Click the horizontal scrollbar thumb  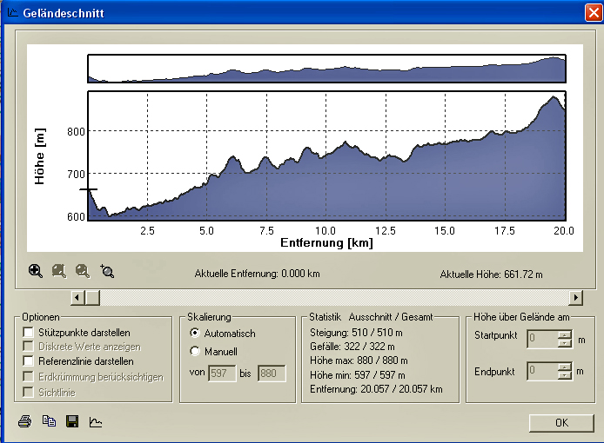tap(92, 298)
